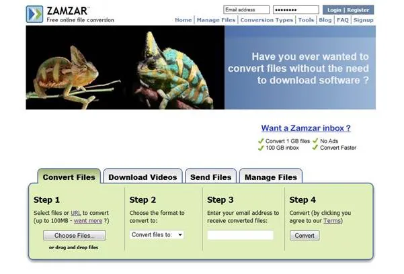
Task: Click the 'or drag and drop files' text
Action: click(74, 247)
